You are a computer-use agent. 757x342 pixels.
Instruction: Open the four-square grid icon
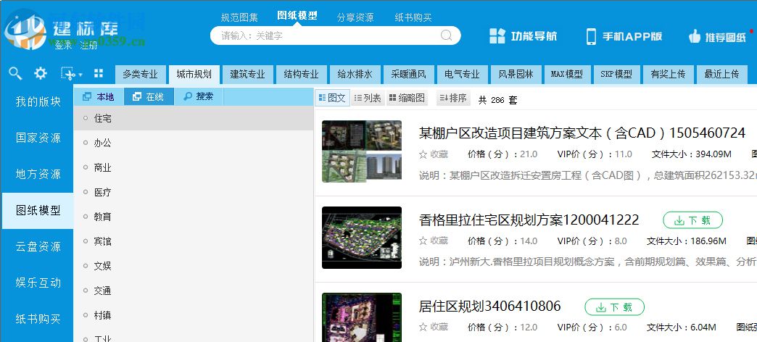(99, 73)
